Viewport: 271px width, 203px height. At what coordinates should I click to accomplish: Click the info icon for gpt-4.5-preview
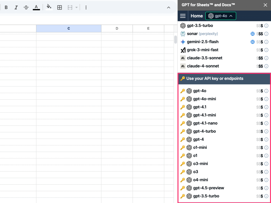266,188
